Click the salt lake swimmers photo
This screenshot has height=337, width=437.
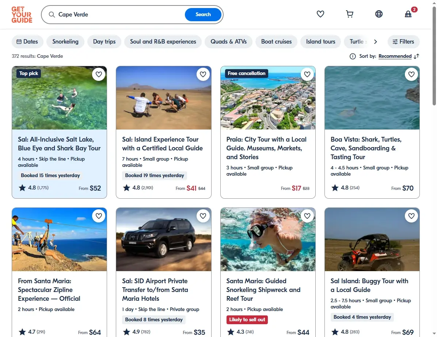tap(59, 98)
